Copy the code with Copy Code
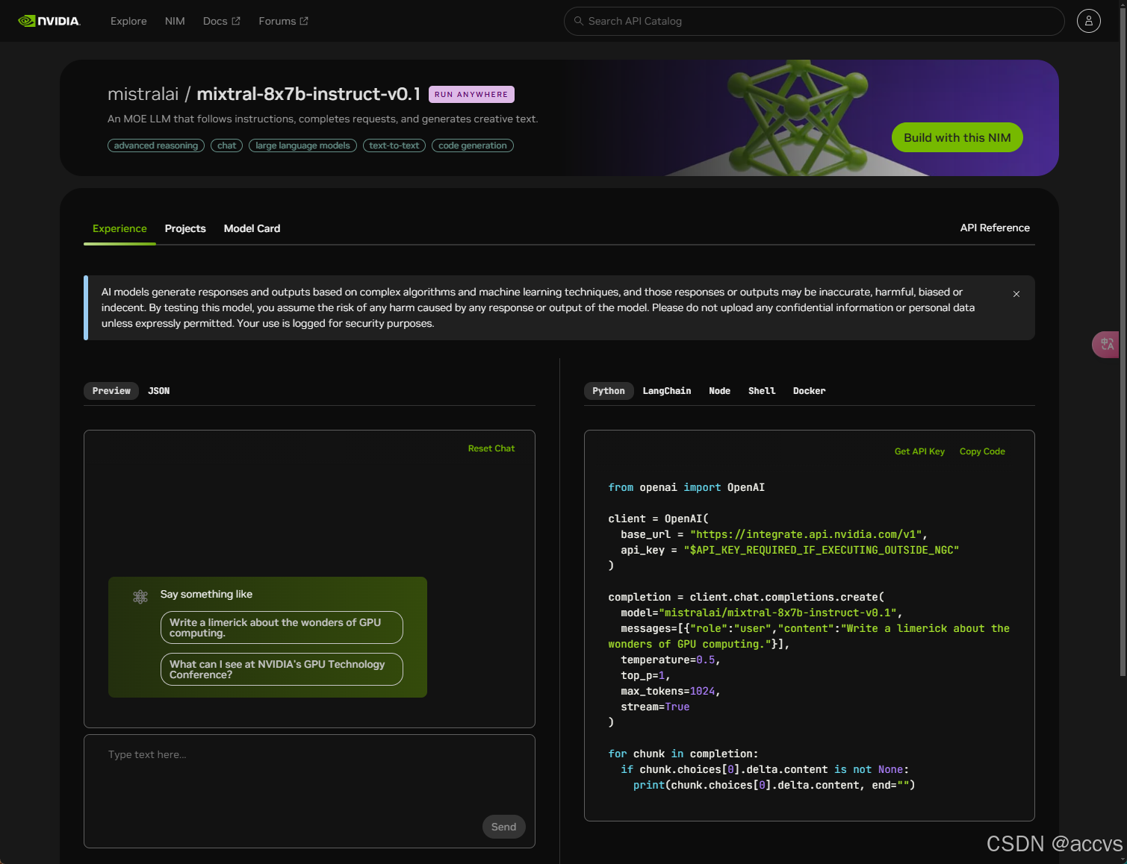Image resolution: width=1127 pixels, height=864 pixels. pyautogui.click(x=982, y=451)
